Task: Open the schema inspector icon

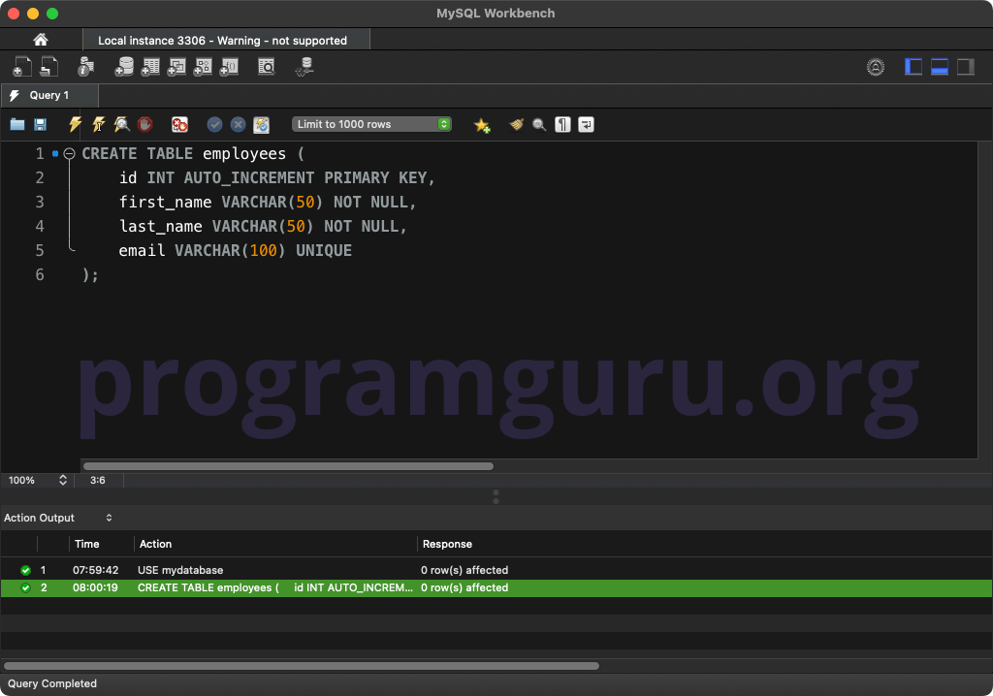Action: tap(85, 67)
